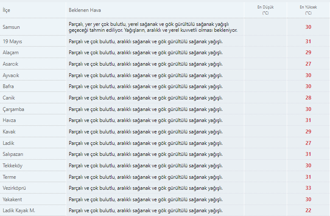Click Tekkeköy's high temperature value 30
This screenshot has width=330, height=216.
point(308,165)
